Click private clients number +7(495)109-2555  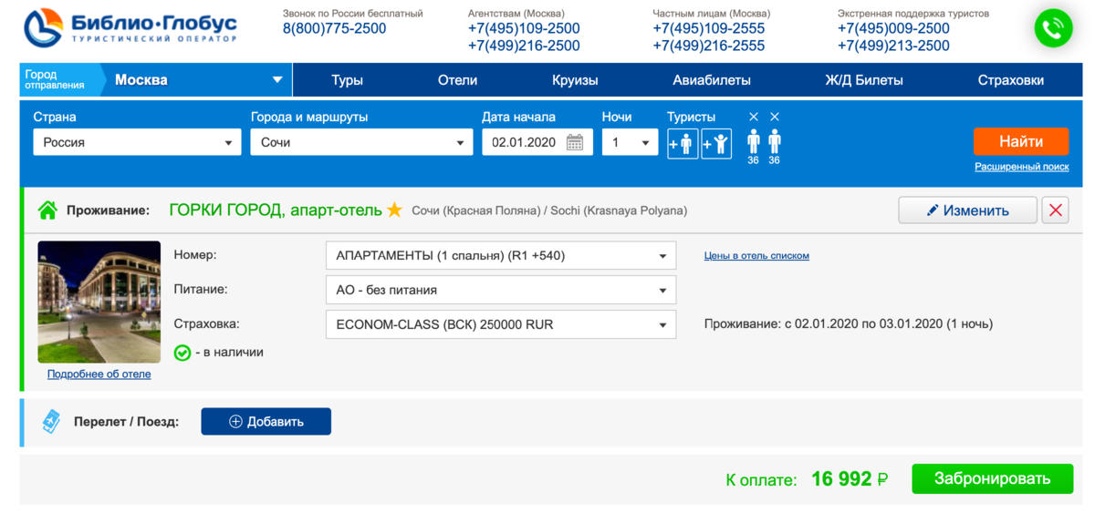pos(709,29)
